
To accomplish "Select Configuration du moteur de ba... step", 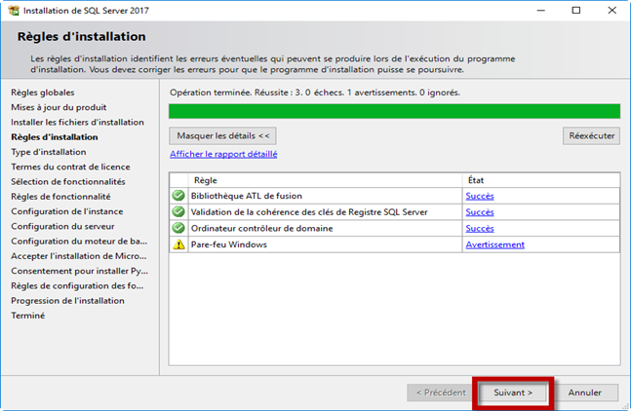I will (x=79, y=242).
